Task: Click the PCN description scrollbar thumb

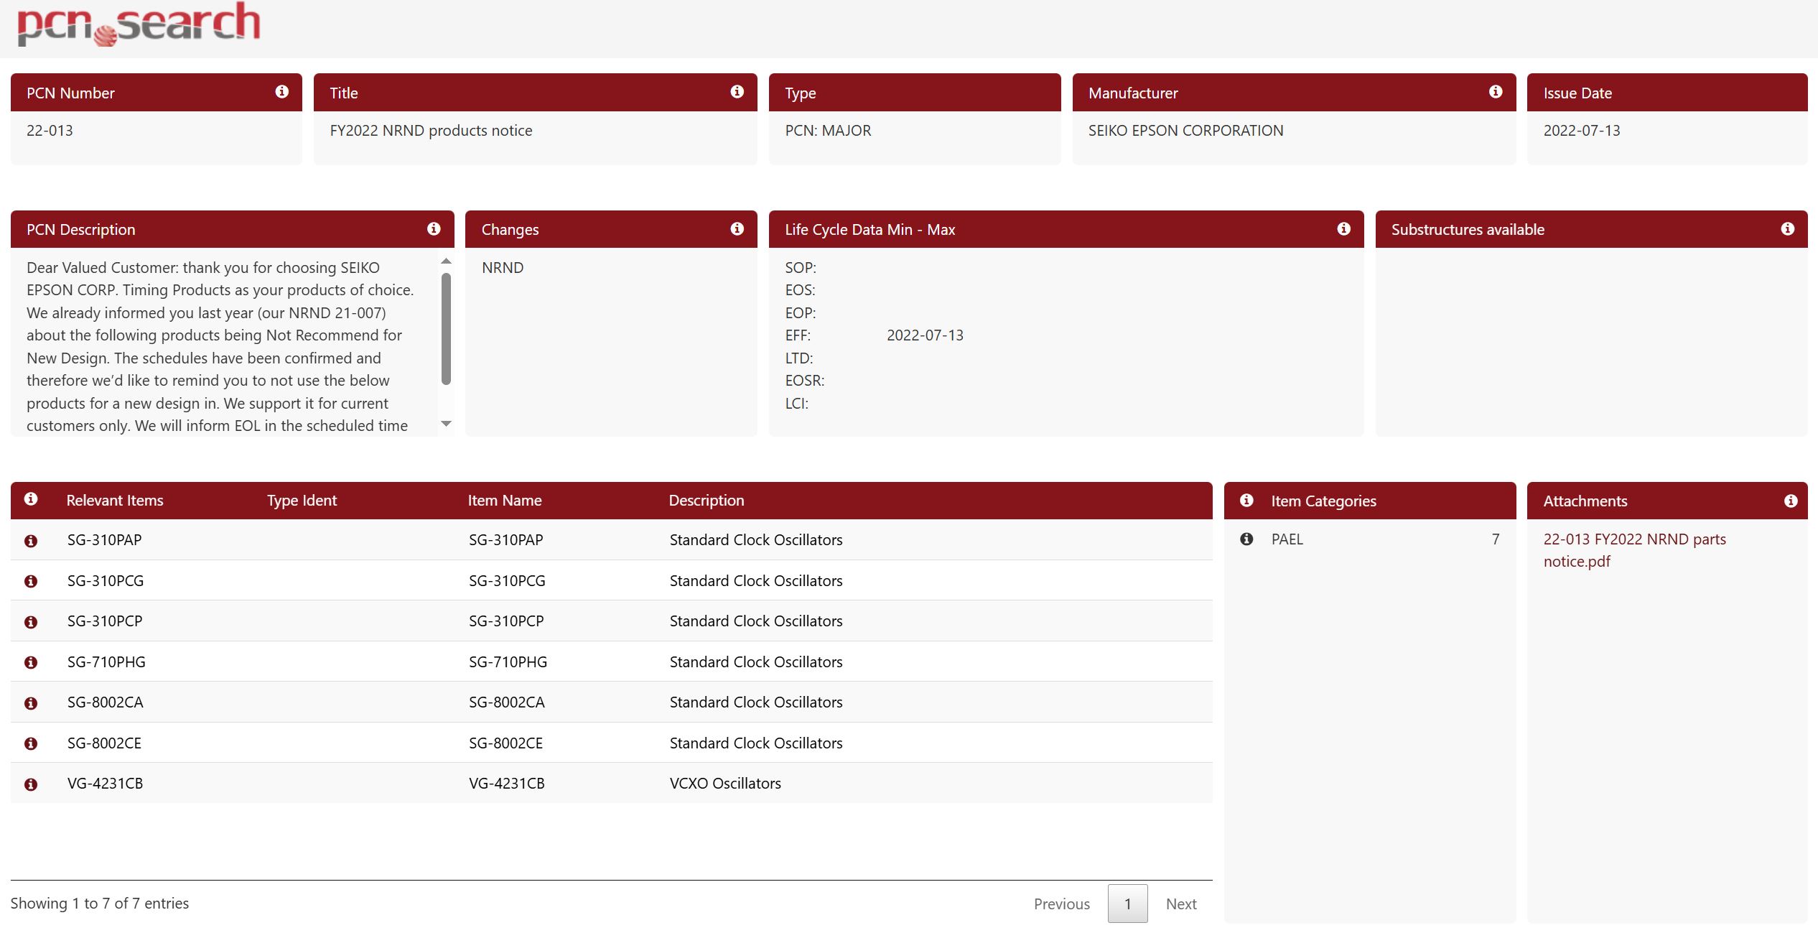Action: [x=446, y=329]
